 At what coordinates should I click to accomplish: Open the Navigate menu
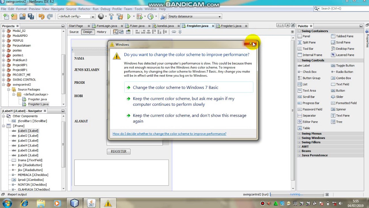tap(58, 9)
